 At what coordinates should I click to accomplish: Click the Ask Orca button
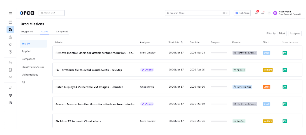pyautogui.click(x=242, y=13)
